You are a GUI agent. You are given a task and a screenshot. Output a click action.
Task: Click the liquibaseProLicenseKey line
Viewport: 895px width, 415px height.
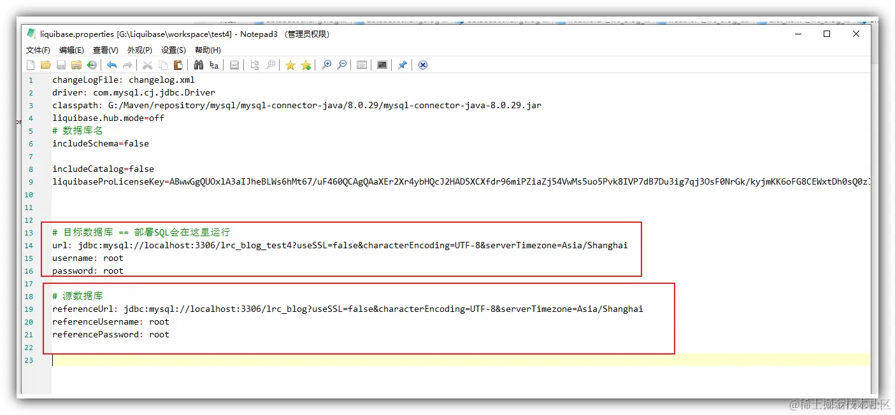(461, 182)
